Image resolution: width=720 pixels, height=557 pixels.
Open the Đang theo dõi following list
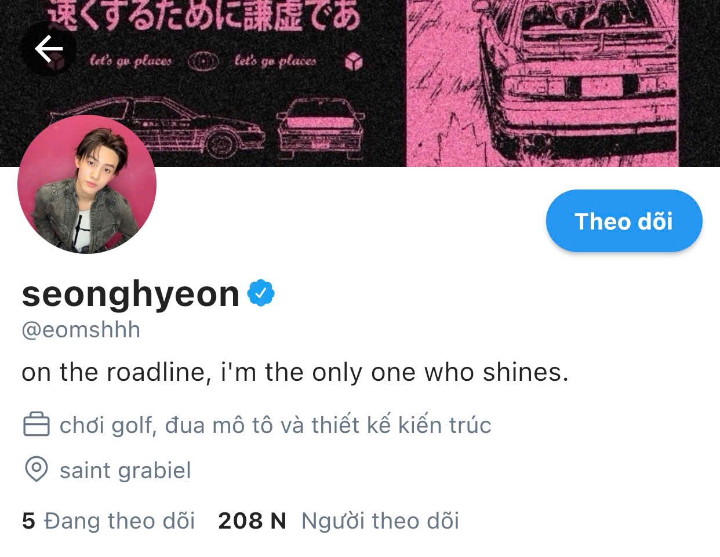click(119, 520)
